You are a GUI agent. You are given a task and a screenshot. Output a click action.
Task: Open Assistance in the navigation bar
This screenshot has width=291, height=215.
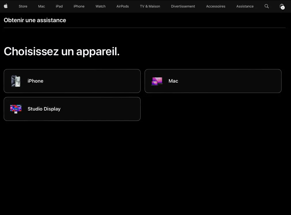pos(245,6)
